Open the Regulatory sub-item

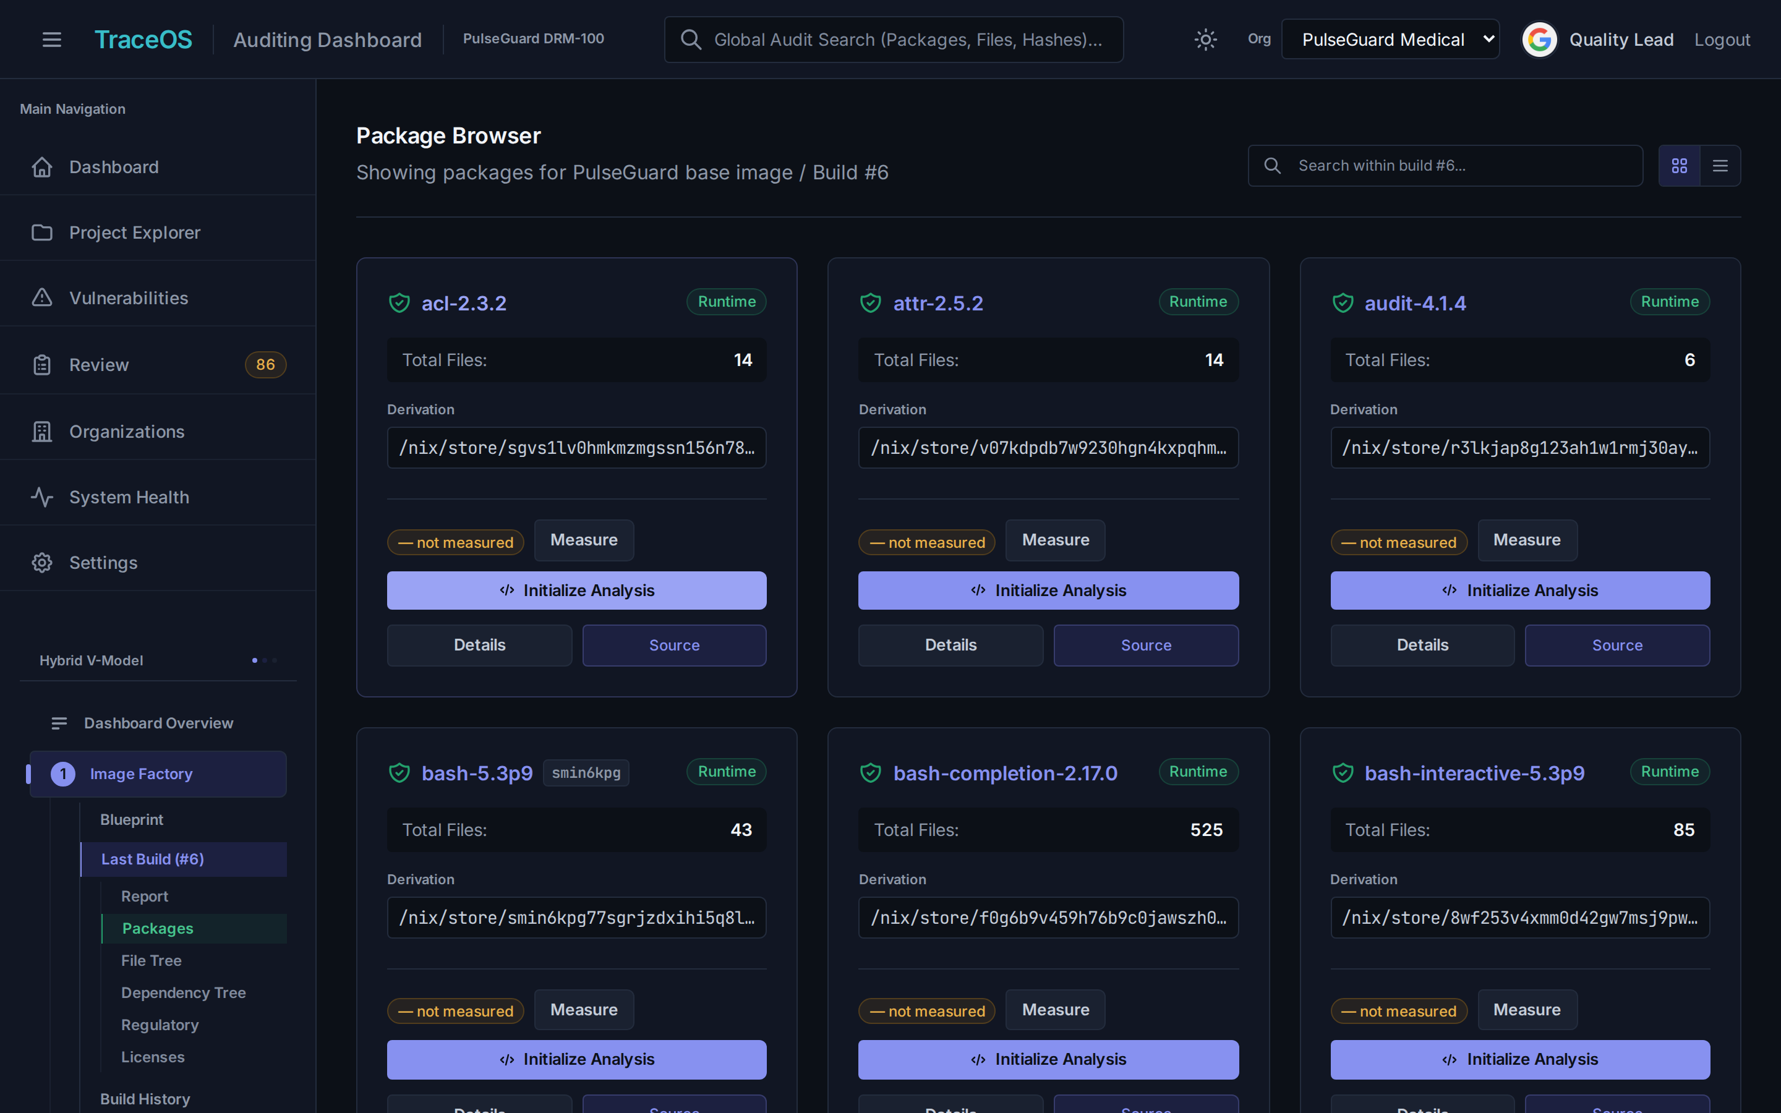pos(160,1025)
